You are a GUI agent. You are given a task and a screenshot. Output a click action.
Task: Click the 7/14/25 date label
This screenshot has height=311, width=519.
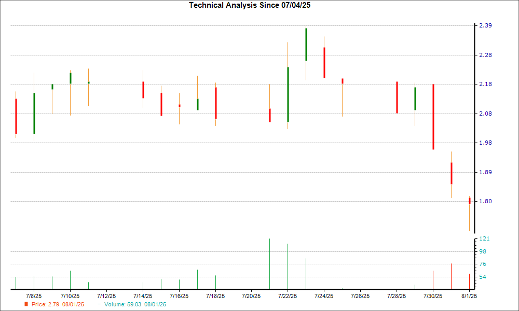pyautogui.click(x=143, y=296)
